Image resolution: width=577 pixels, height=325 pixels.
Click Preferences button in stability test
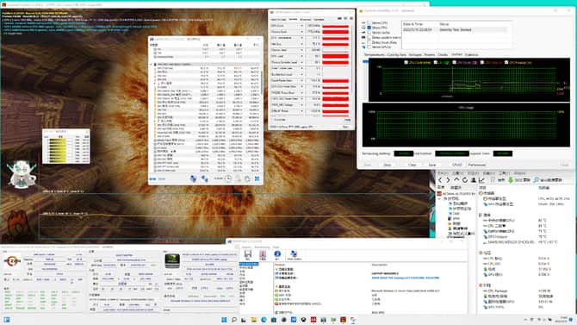(x=477, y=165)
